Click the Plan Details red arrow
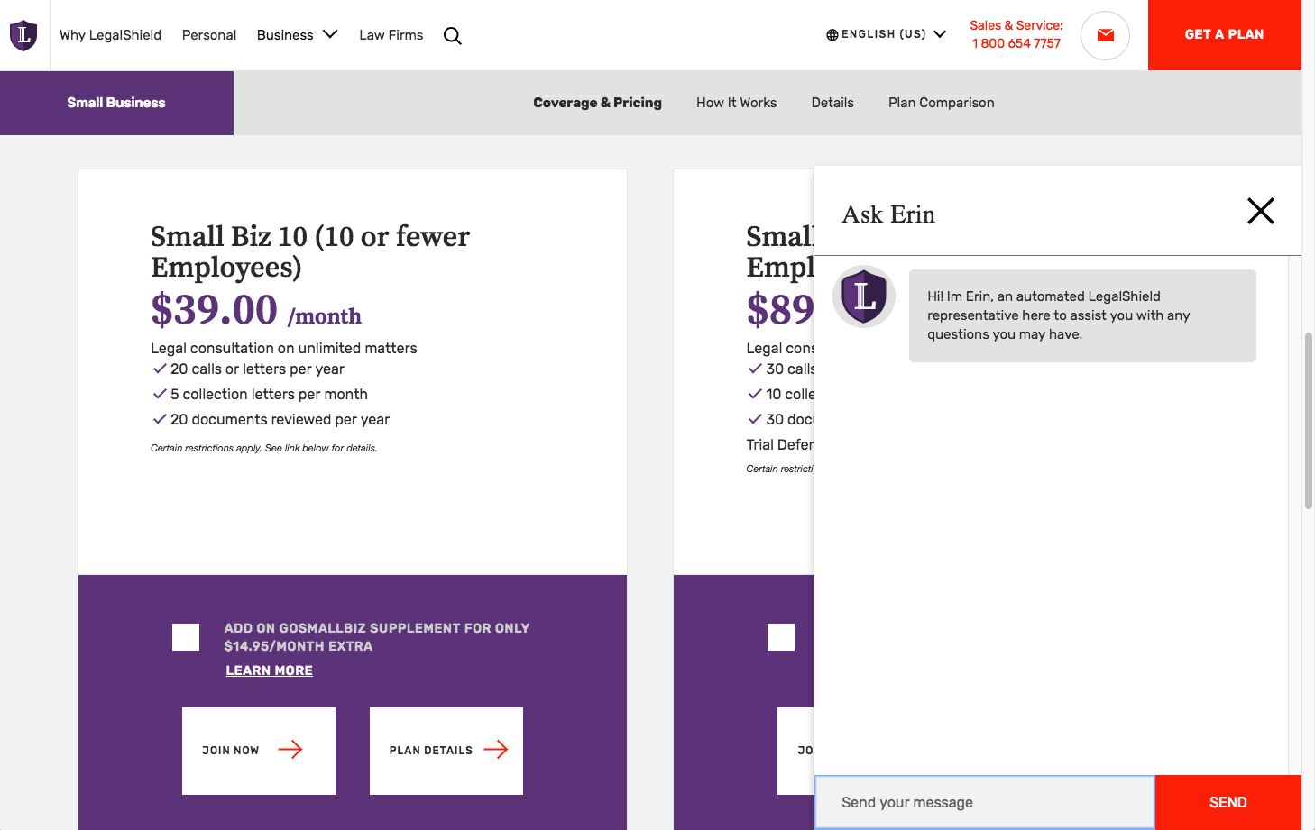 (x=496, y=750)
